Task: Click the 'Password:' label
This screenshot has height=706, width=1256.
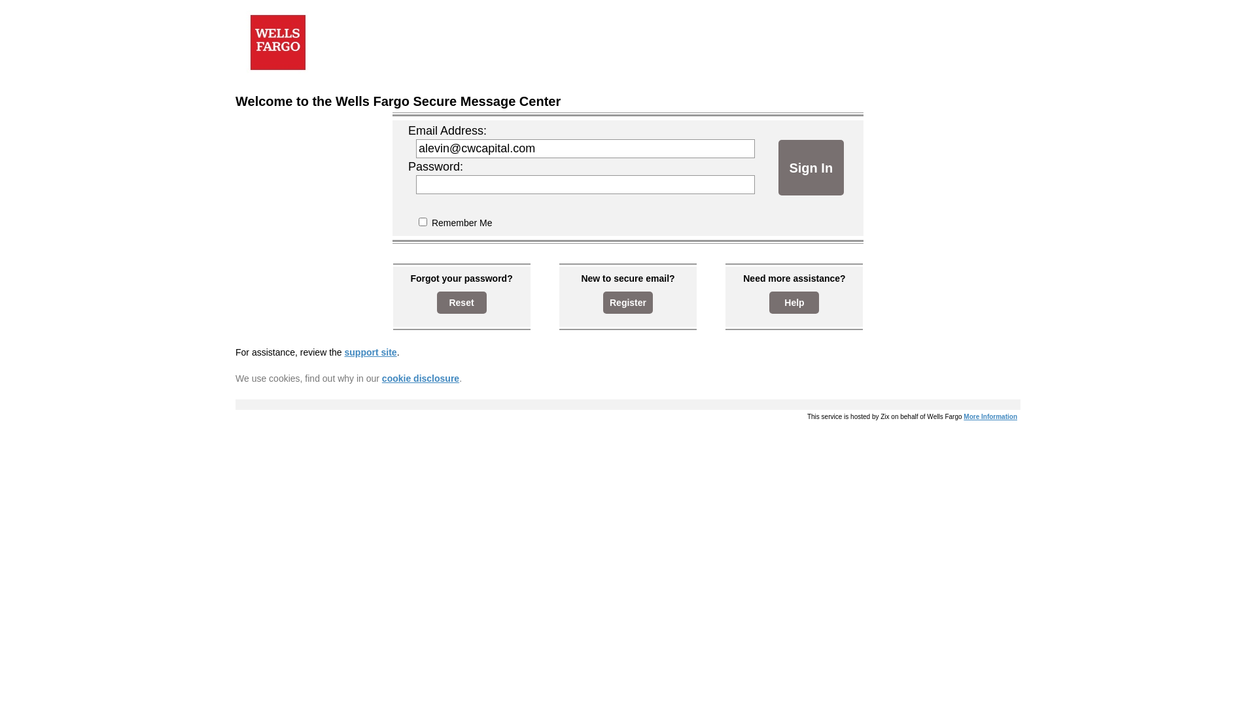Action: click(435, 167)
